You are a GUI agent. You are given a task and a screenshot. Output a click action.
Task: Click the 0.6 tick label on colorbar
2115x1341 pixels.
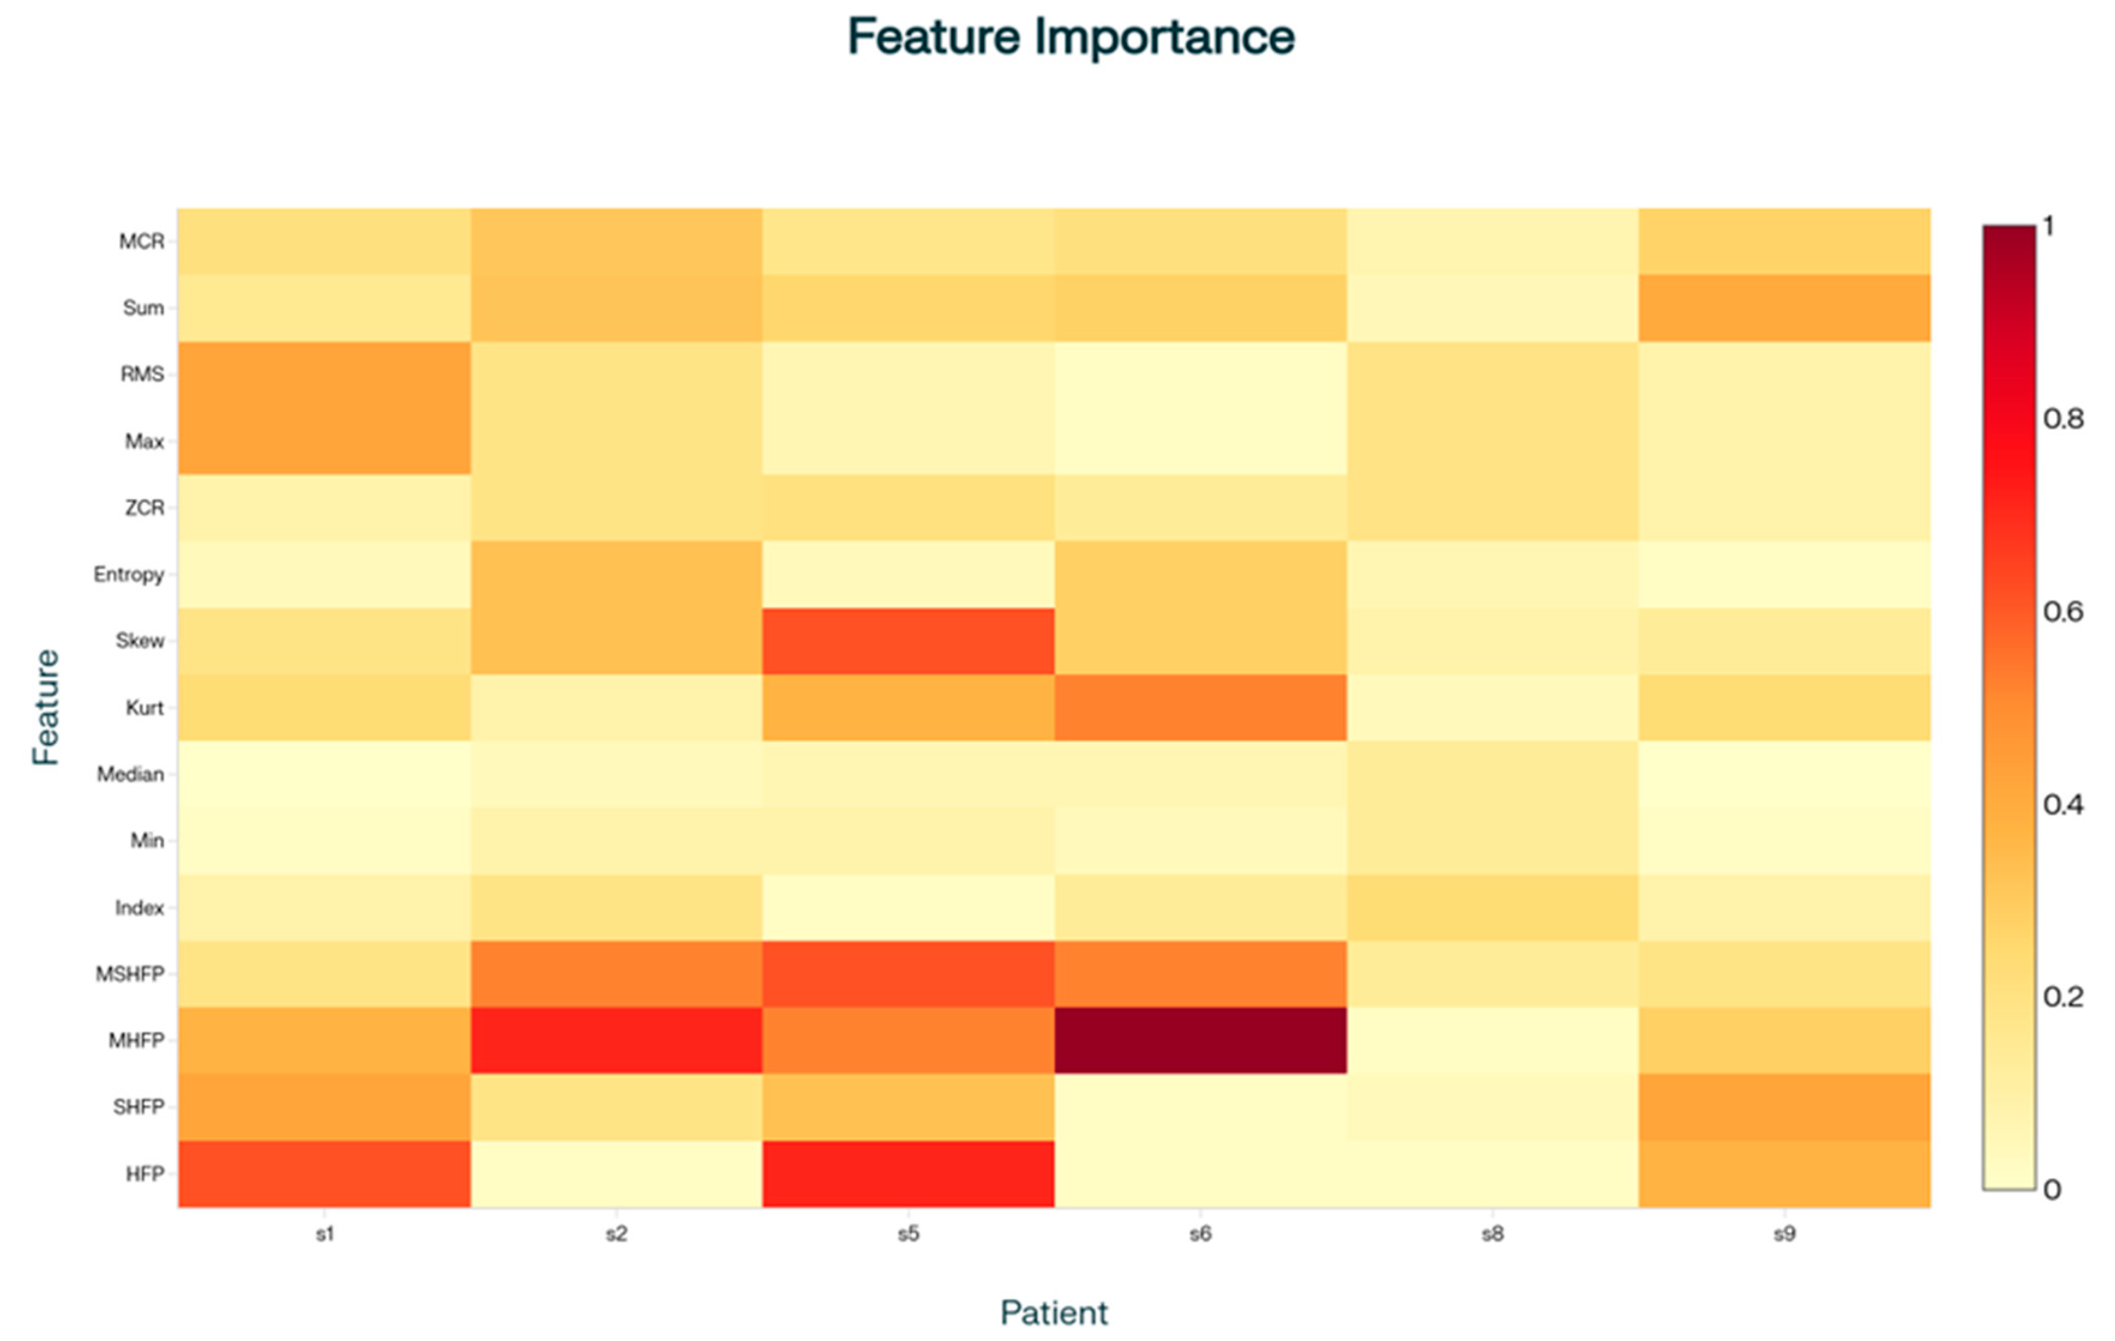tap(2062, 611)
